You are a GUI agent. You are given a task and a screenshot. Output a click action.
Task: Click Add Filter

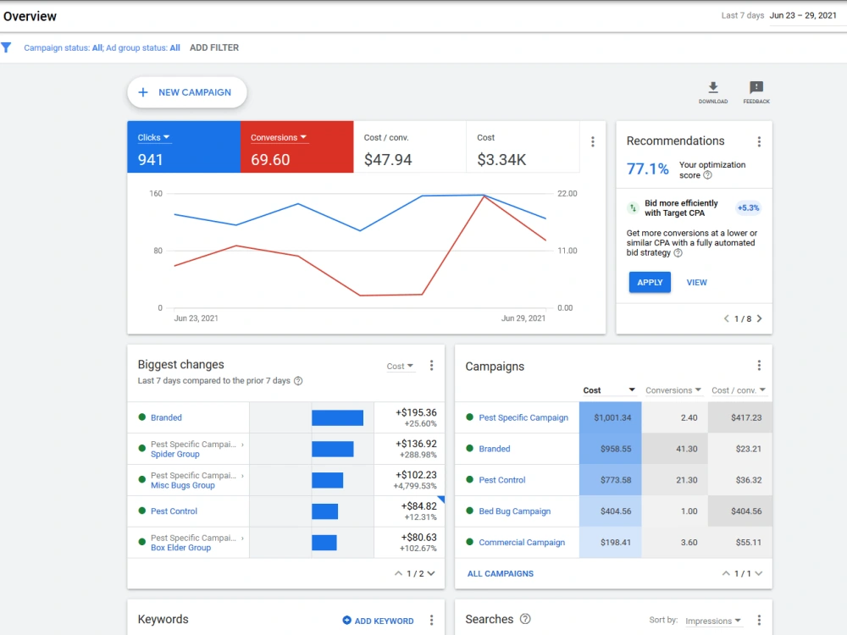[x=214, y=47]
